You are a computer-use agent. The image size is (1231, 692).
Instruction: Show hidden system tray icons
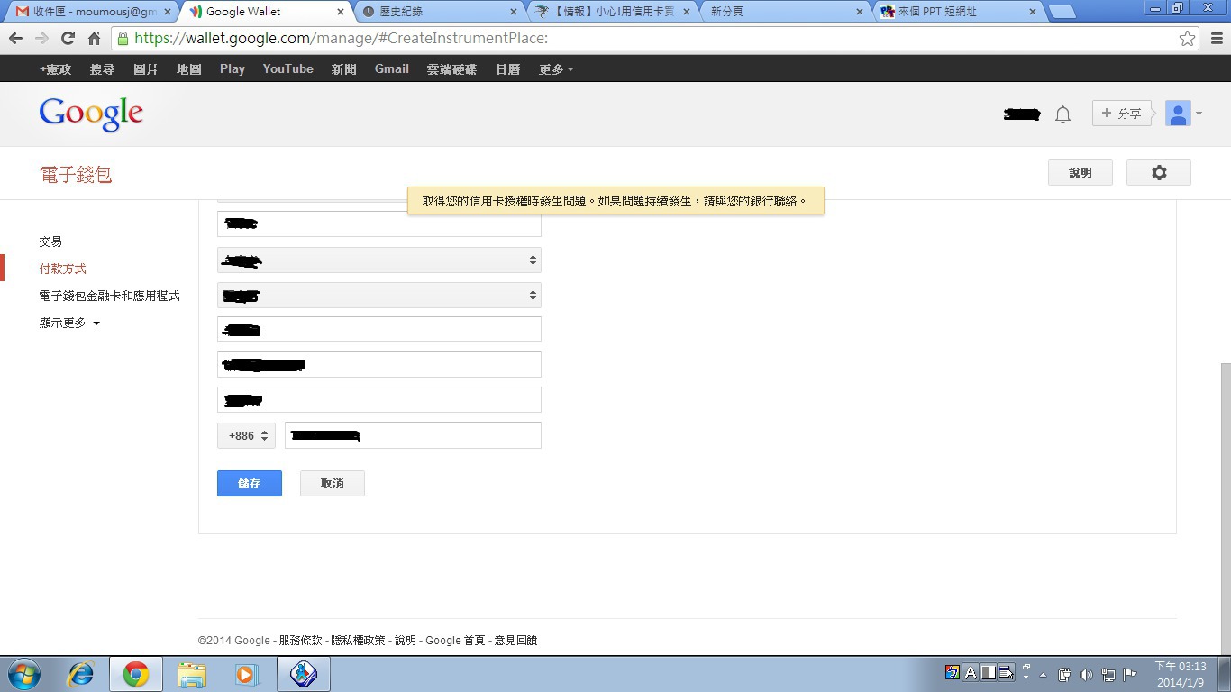1044,675
